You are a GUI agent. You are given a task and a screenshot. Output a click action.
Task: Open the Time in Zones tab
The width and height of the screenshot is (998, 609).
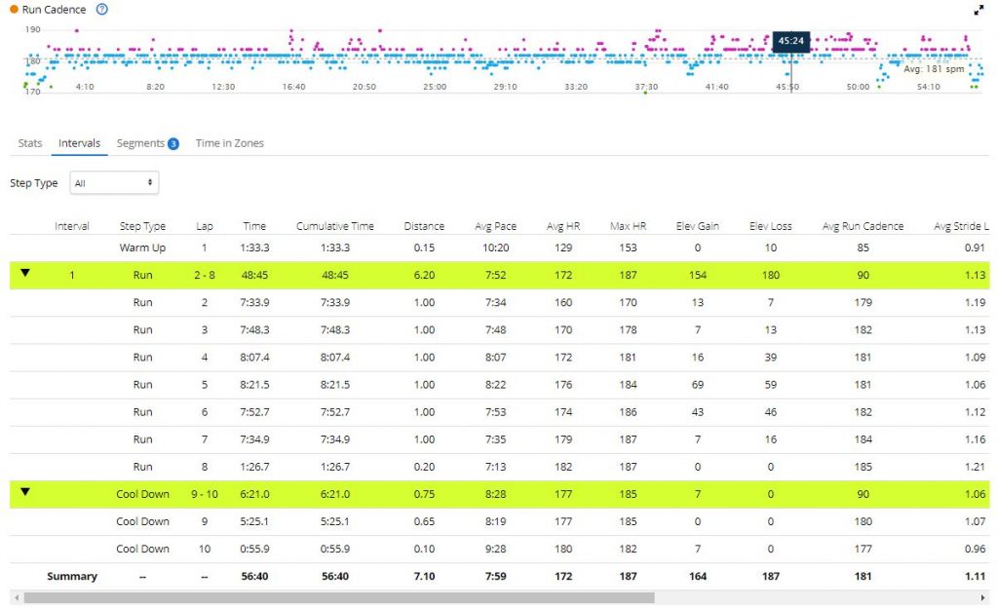click(x=229, y=143)
